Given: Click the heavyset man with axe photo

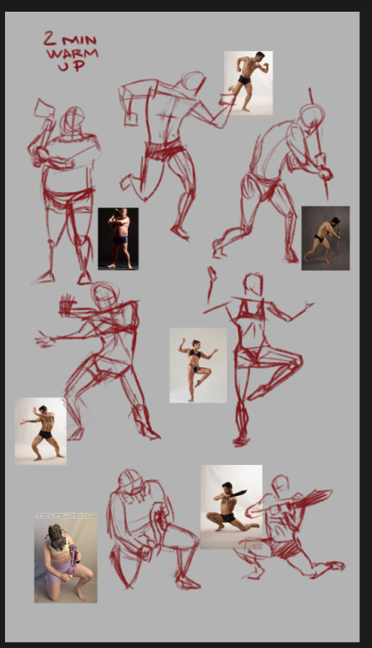Looking at the screenshot, I should 118,239.
